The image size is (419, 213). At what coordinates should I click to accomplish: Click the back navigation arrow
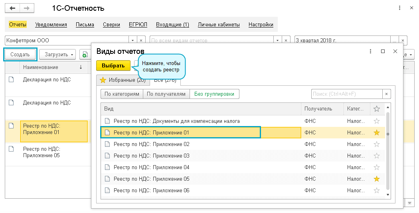coord(13,8)
